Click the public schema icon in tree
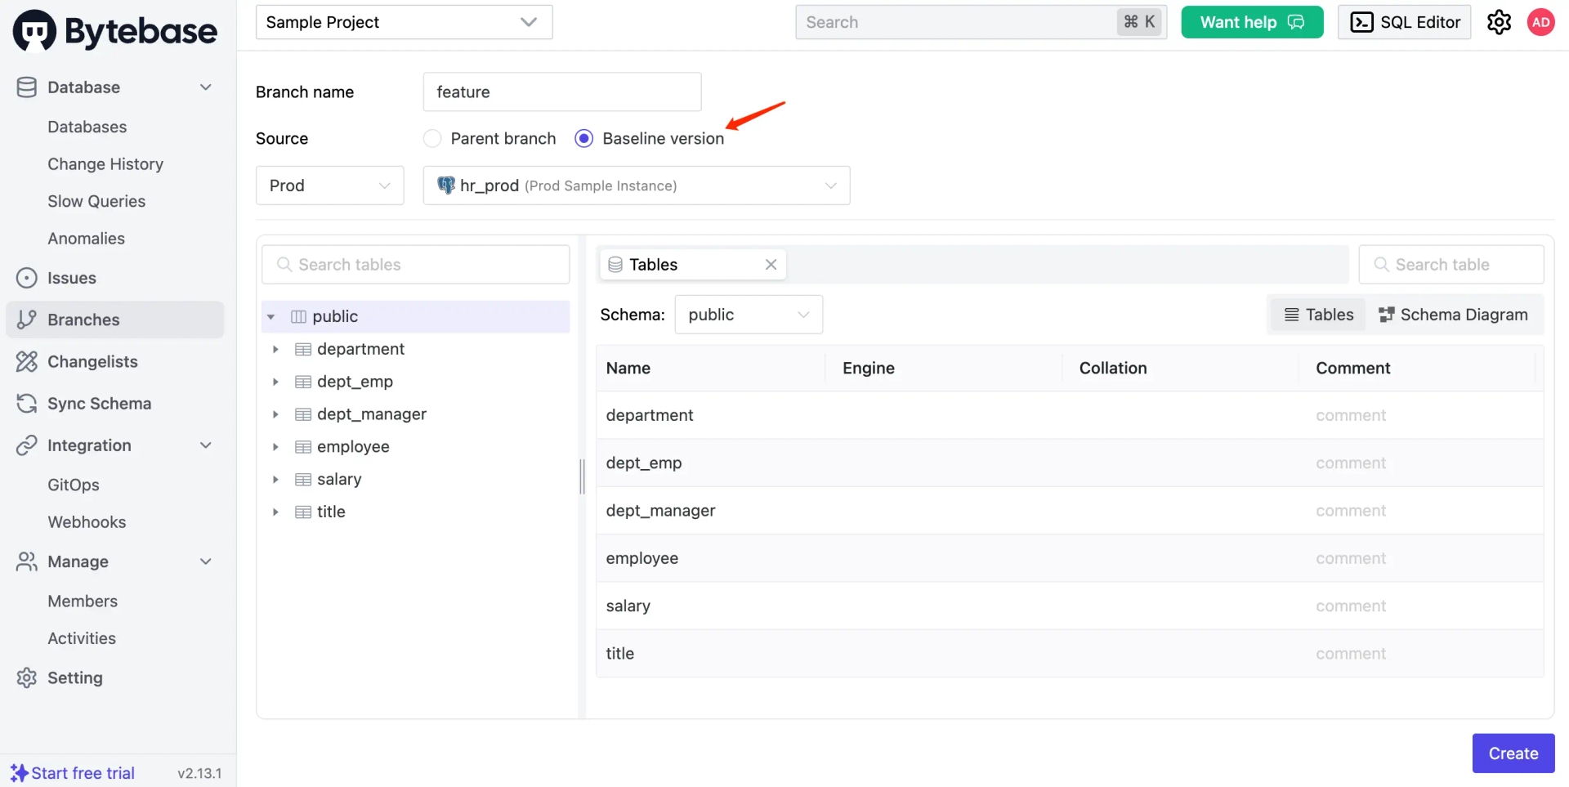This screenshot has height=787, width=1569. click(298, 316)
